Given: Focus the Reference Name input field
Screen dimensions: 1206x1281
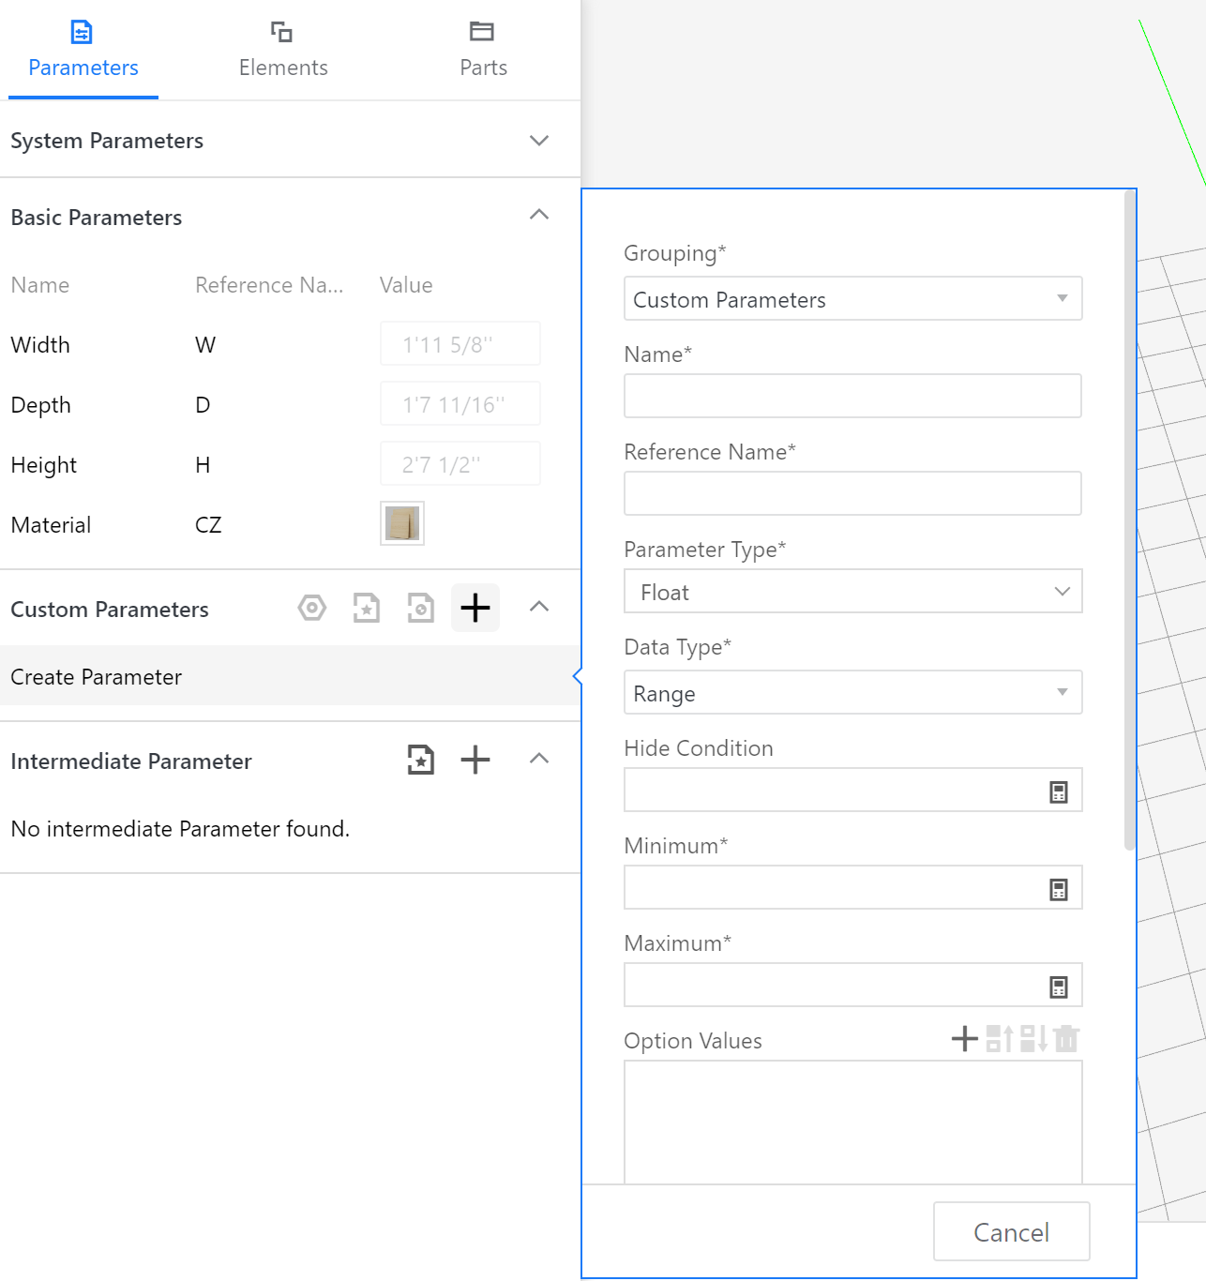Looking at the screenshot, I should pyautogui.click(x=853, y=494).
